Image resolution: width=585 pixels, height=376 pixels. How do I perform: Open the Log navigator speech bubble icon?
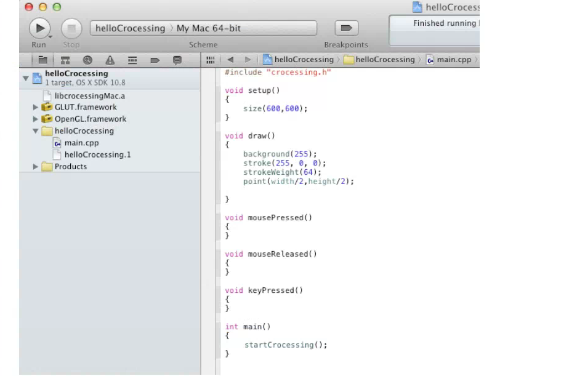click(x=177, y=60)
